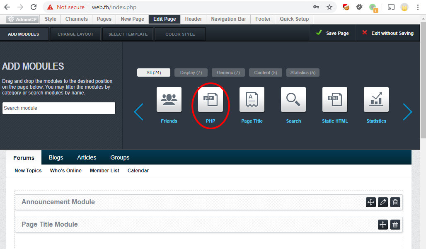Pick the Search module icon
This screenshot has height=249, width=426.
pos(293,100)
